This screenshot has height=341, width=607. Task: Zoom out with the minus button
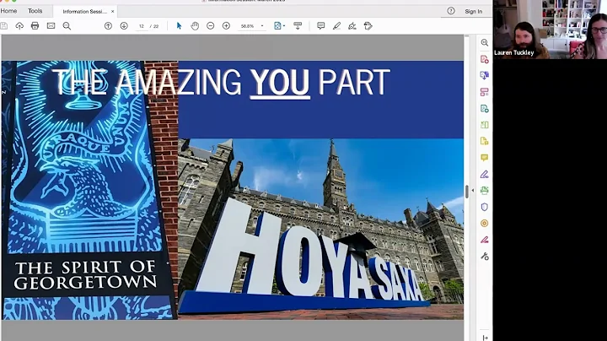pos(211,26)
